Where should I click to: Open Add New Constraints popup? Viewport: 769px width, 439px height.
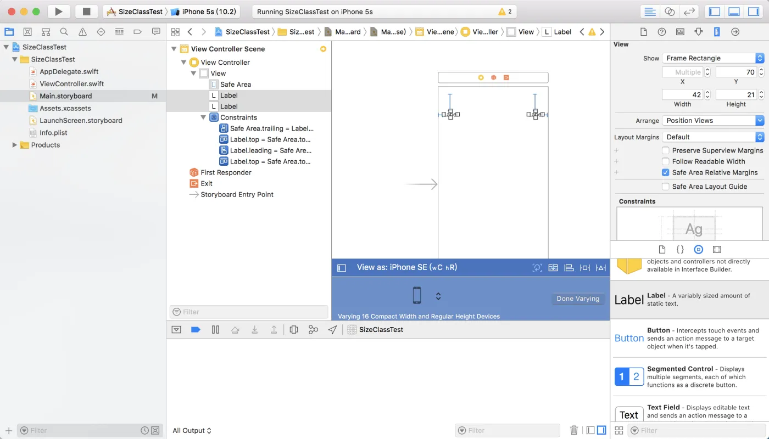[585, 268]
